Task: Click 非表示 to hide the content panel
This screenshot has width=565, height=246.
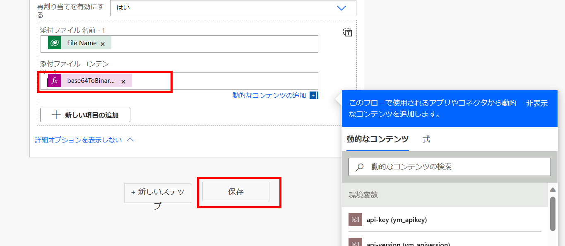Action: 537,104
